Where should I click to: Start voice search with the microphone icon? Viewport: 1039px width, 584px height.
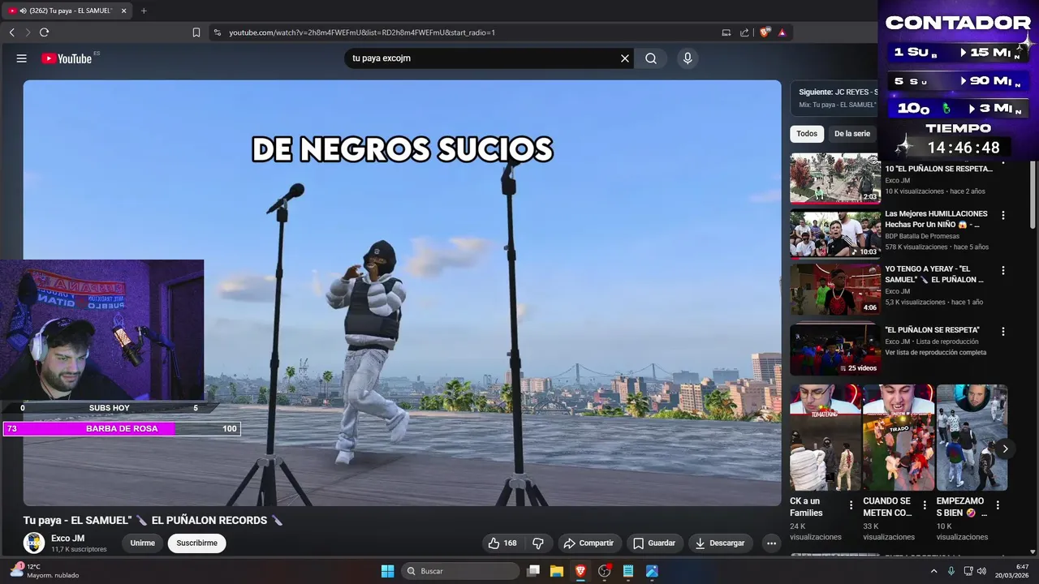tap(688, 58)
